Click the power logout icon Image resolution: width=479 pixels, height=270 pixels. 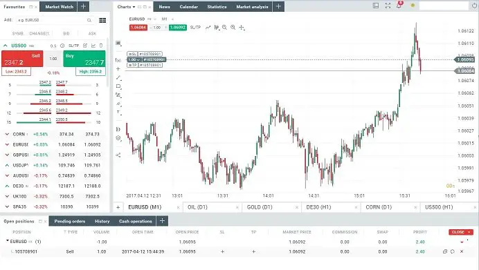pos(474,6)
